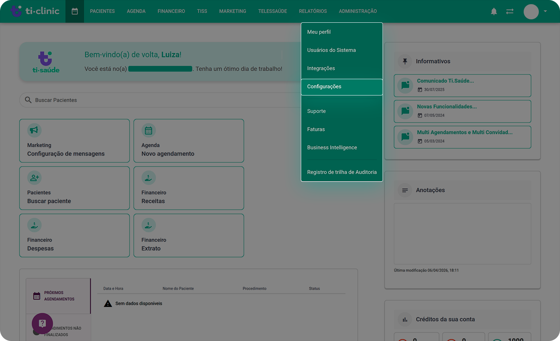Click the Comunicado Ti.Saúde message icon

[x=405, y=85]
